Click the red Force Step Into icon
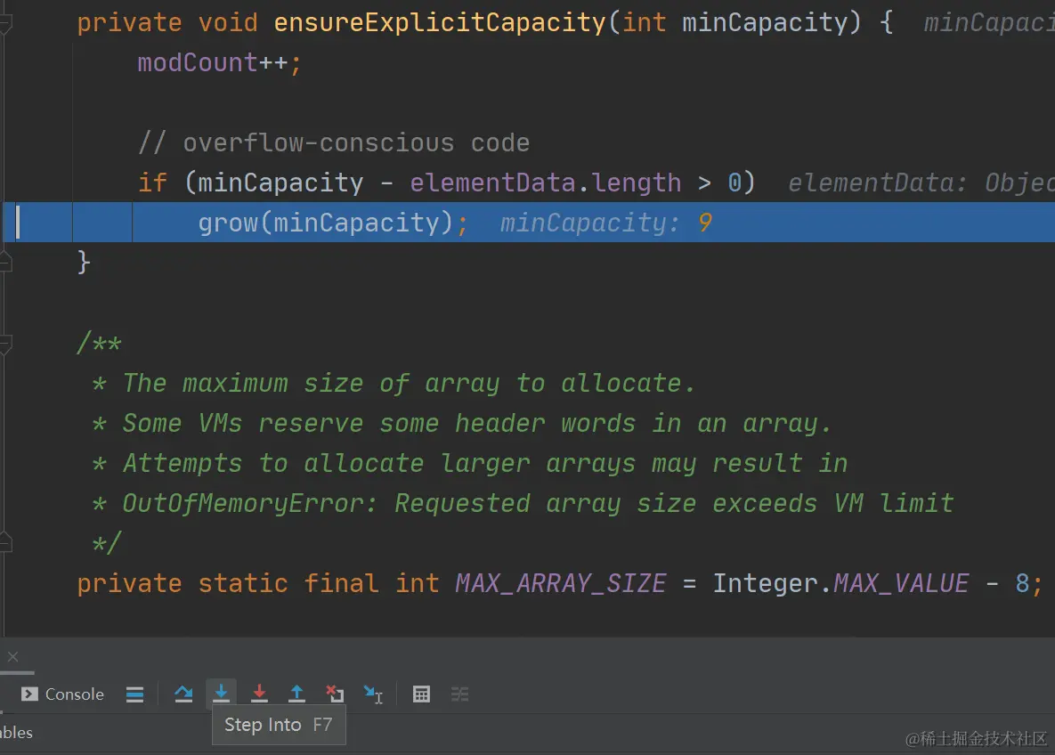The image size is (1055, 755). [x=259, y=693]
